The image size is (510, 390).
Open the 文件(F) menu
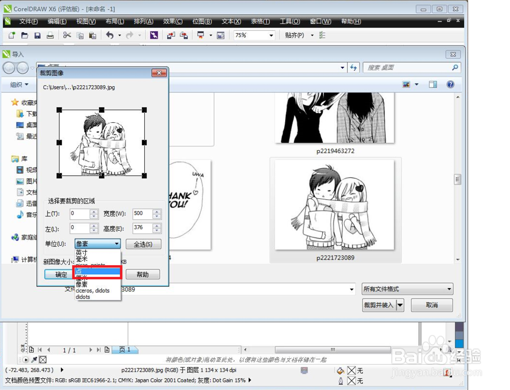coord(29,21)
